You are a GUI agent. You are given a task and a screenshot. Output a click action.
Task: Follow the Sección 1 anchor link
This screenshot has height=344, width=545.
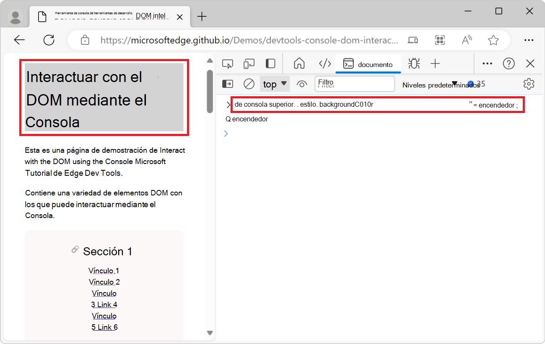(75, 249)
